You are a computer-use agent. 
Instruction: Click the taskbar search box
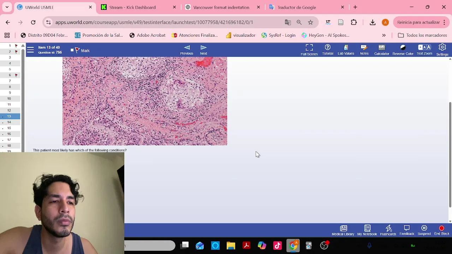tap(150, 246)
